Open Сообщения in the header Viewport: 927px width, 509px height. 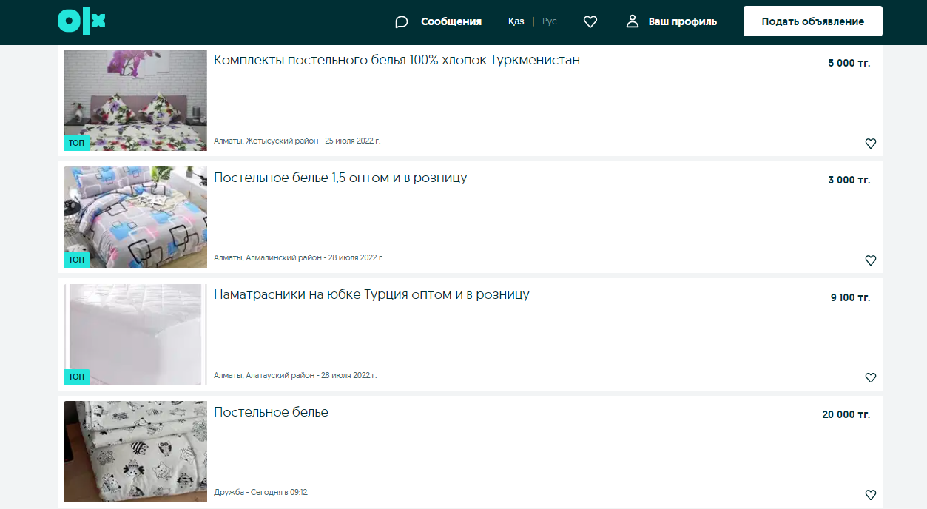(x=451, y=21)
